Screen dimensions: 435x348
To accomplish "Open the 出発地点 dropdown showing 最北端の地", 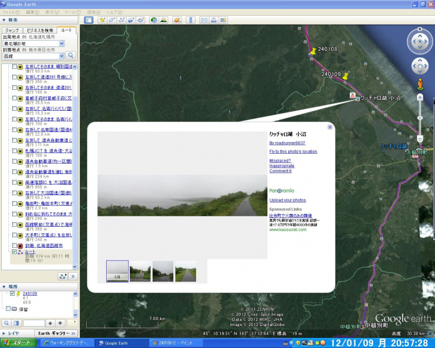I will click(62, 43).
